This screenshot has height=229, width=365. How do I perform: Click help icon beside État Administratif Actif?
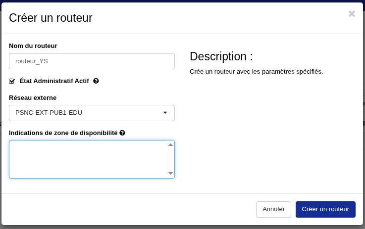[x=96, y=81]
